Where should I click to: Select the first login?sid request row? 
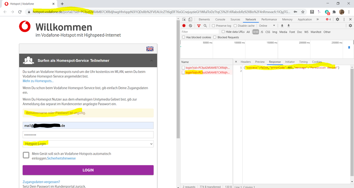click(207, 68)
